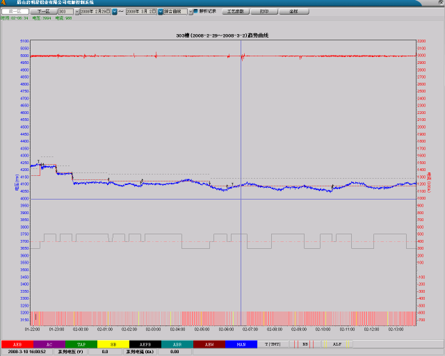Select the red AEB legend swatch

(x=17, y=344)
